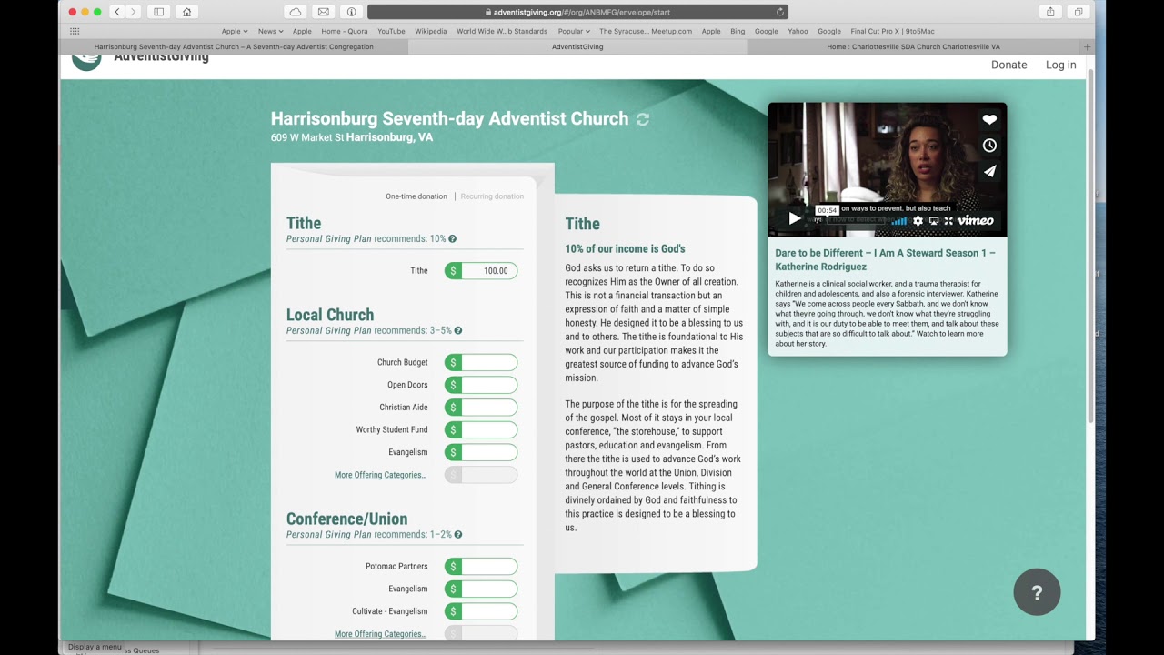The width and height of the screenshot is (1164, 655).
Task: Show info for Conference/Union giving plan
Action: coord(458,535)
